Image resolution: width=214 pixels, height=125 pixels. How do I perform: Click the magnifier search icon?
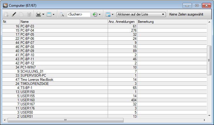[62, 14]
